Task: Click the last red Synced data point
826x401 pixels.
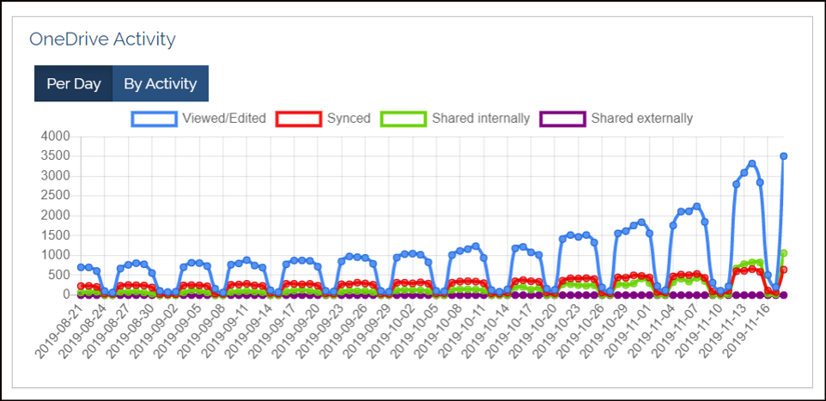Action: (784, 270)
